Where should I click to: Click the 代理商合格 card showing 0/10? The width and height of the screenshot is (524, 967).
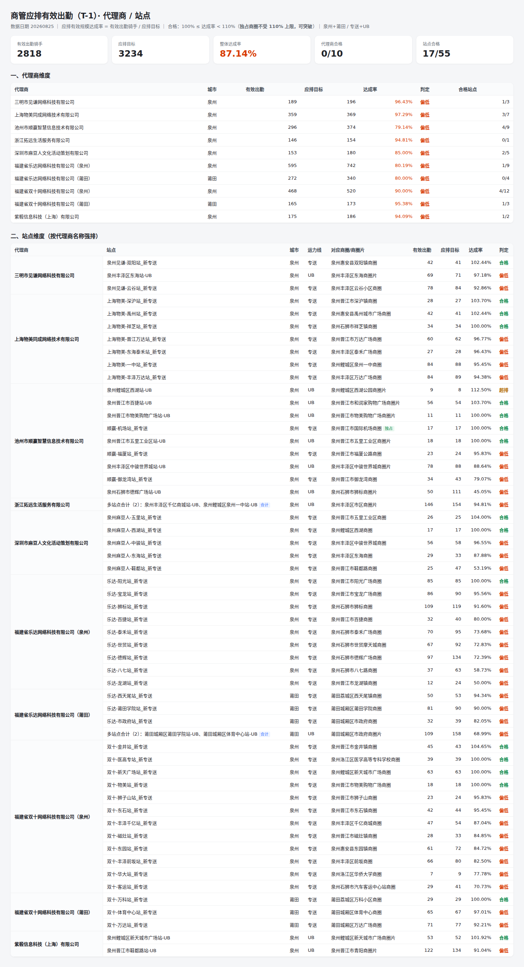[363, 50]
